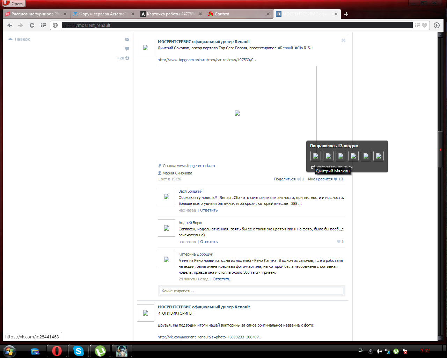Hide the Top Gear post with X
This screenshot has width=447, height=358.
(x=343, y=41)
